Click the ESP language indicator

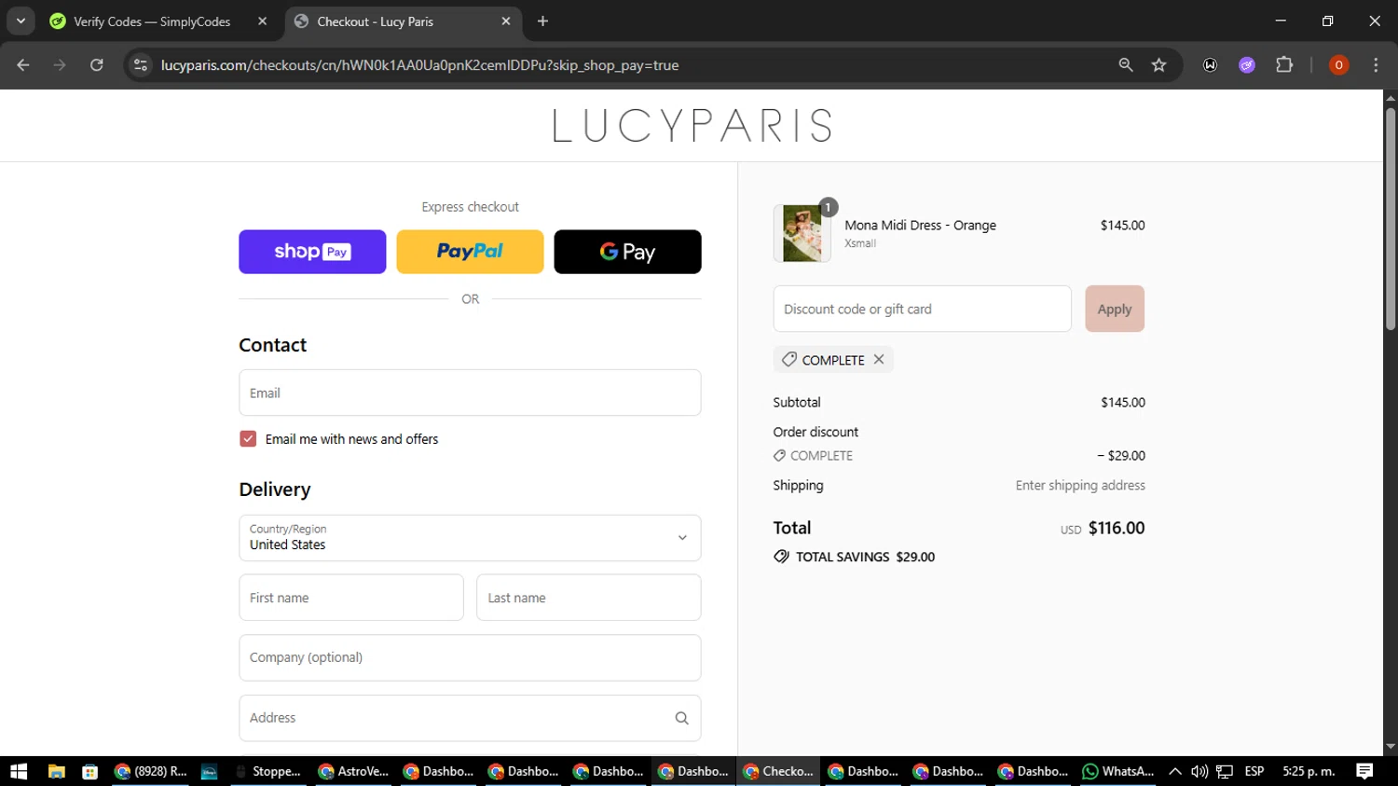1254,771
